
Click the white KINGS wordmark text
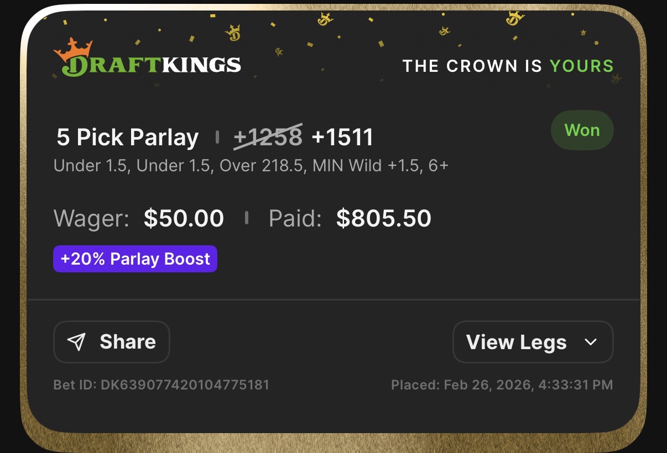[201, 66]
